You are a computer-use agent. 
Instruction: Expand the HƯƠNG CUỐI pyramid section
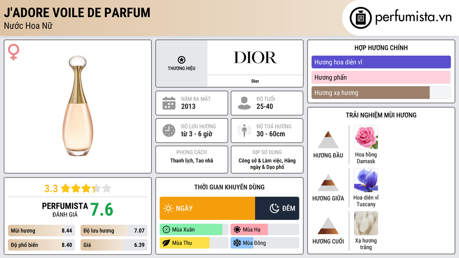pyautogui.click(x=329, y=228)
